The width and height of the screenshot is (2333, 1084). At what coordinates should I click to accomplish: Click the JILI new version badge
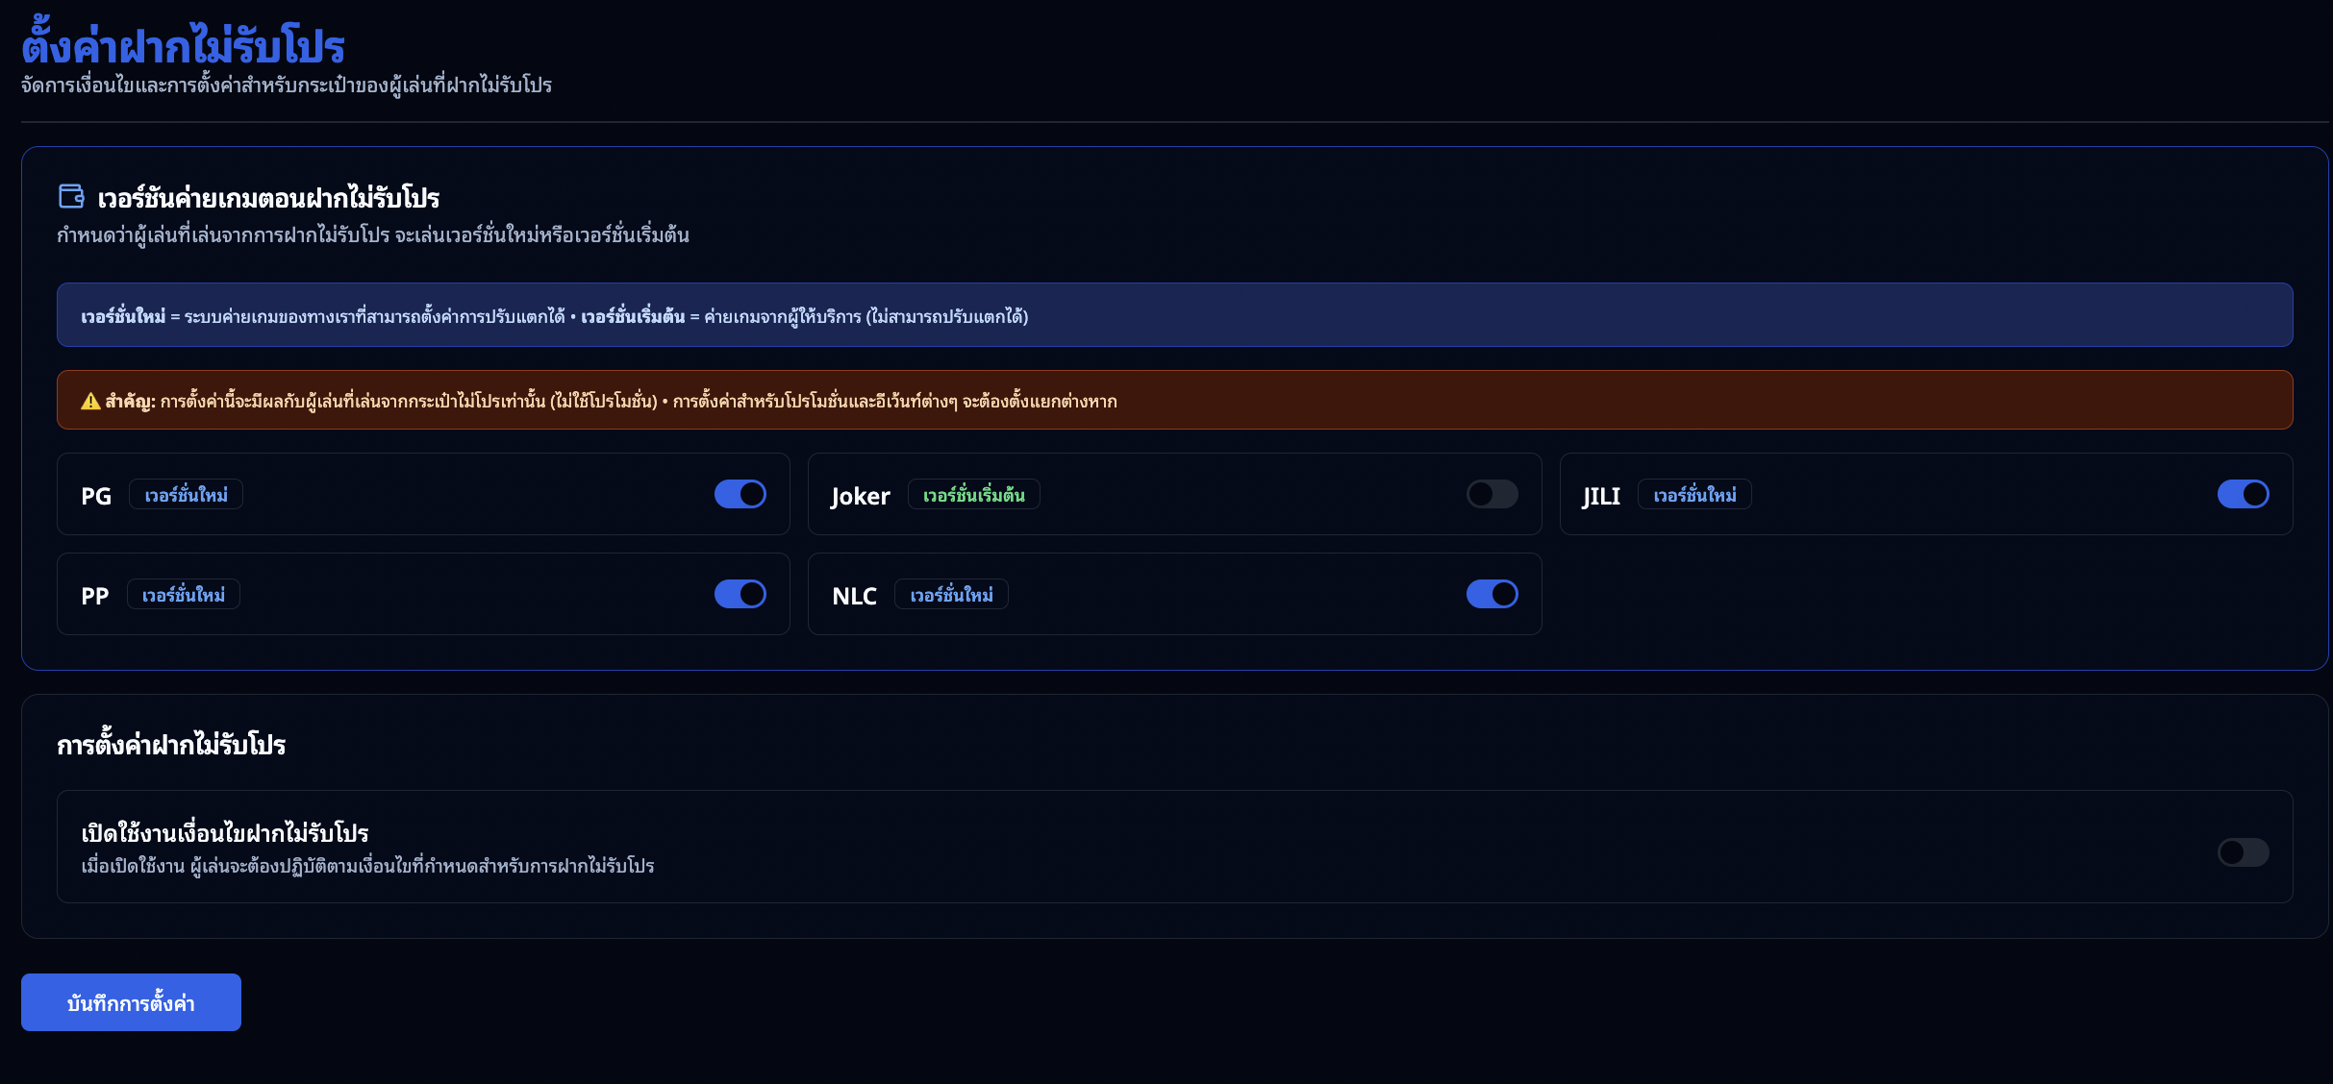coord(1693,495)
